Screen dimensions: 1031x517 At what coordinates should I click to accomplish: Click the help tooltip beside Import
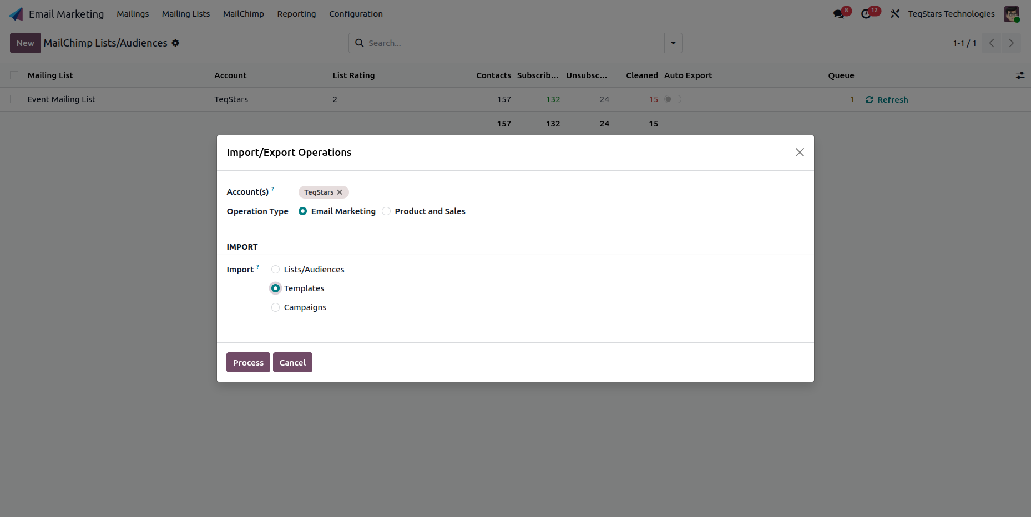[x=257, y=267]
